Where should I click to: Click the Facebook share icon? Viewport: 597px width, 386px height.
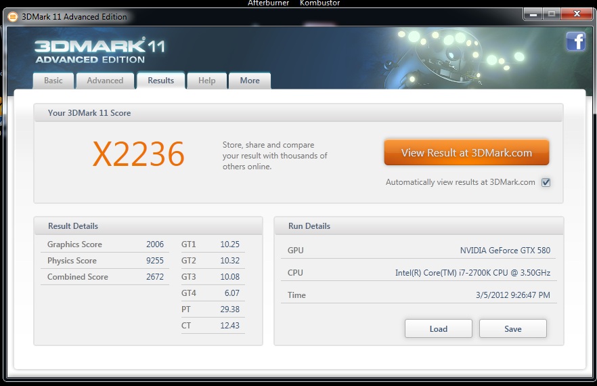tap(575, 41)
